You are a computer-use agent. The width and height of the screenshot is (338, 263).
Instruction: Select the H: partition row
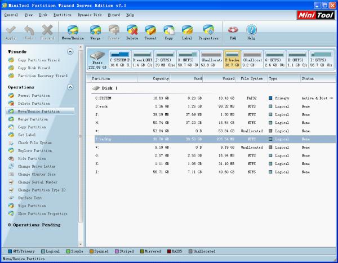pos(215,123)
